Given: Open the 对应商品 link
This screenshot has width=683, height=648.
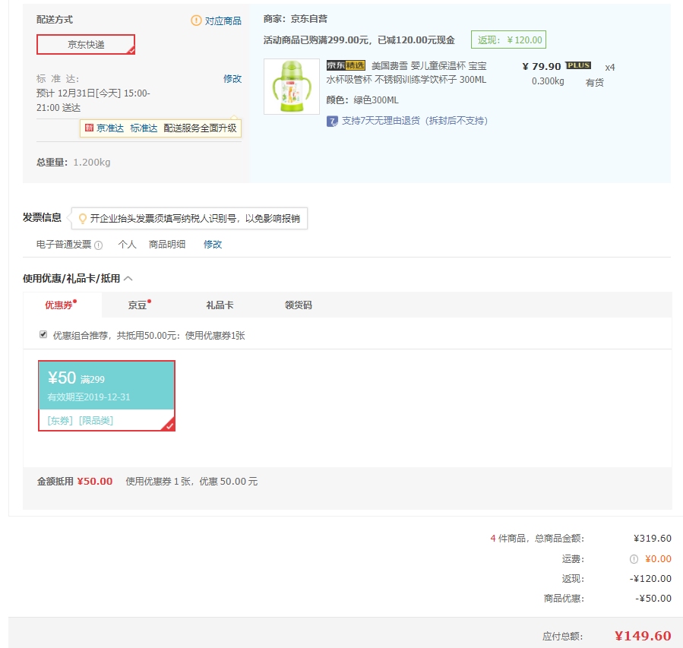Looking at the screenshot, I should coord(223,21).
